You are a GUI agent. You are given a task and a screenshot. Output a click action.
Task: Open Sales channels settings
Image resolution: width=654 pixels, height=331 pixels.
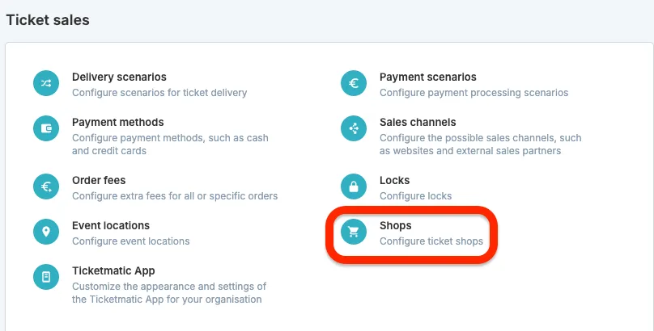coord(418,122)
